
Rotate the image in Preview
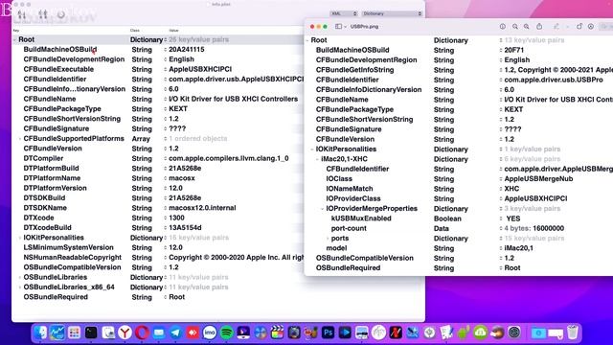579,27
